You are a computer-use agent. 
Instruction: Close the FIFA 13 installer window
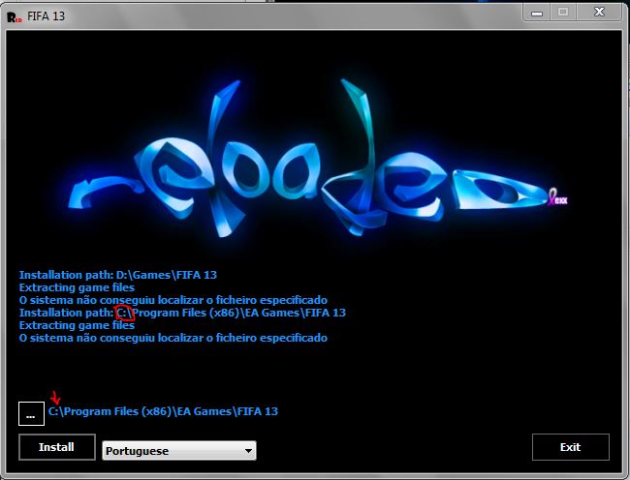click(599, 11)
